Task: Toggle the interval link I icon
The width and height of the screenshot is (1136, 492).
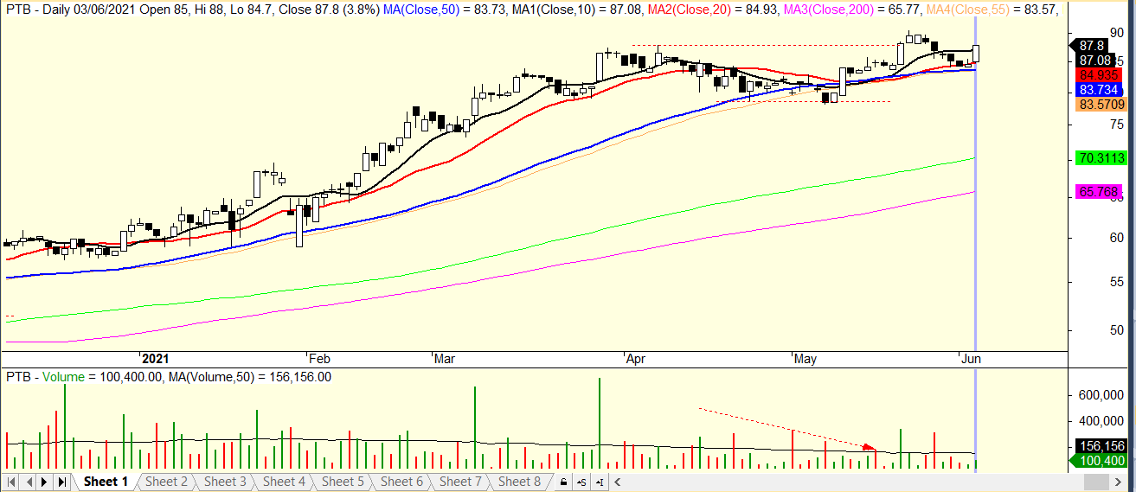Action: point(600,482)
